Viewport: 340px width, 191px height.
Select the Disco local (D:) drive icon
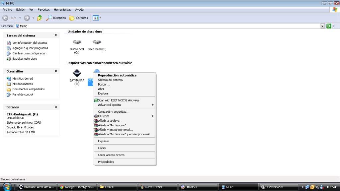click(x=97, y=42)
